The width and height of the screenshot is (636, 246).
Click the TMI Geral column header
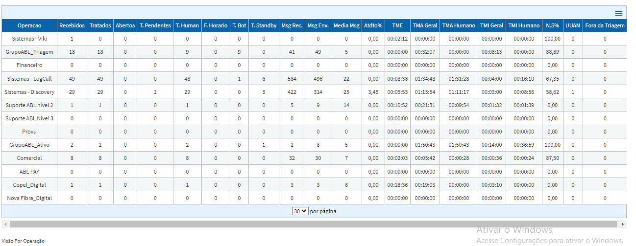coord(491,25)
